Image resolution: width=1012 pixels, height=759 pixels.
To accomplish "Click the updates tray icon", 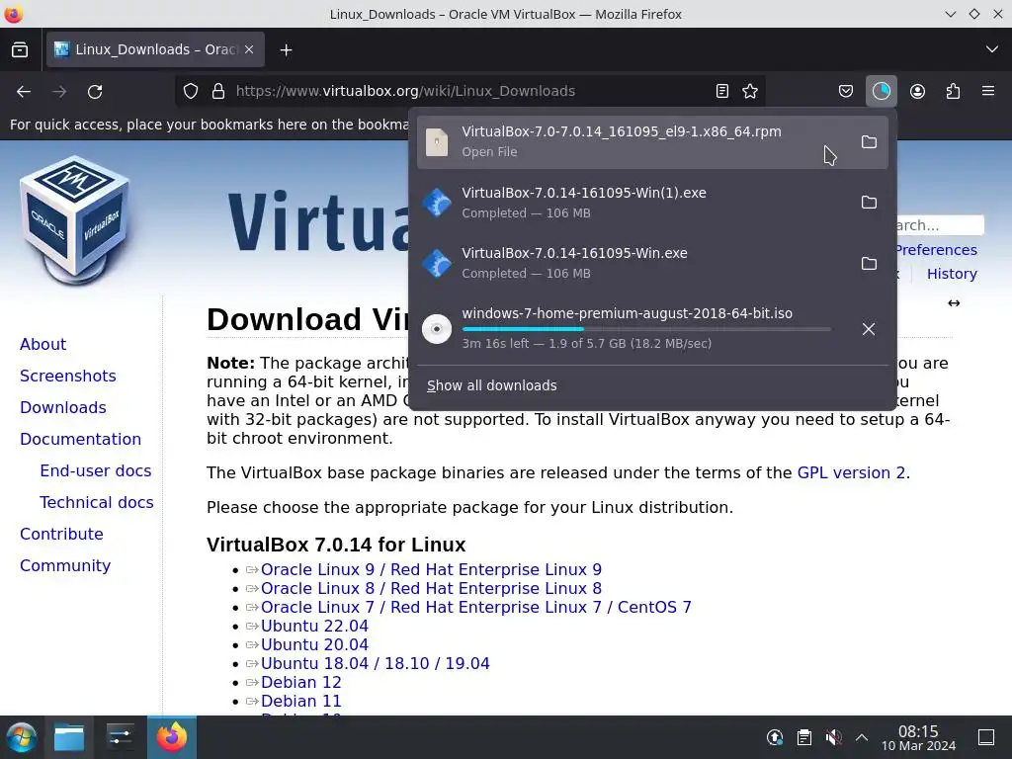I will 775,737.
